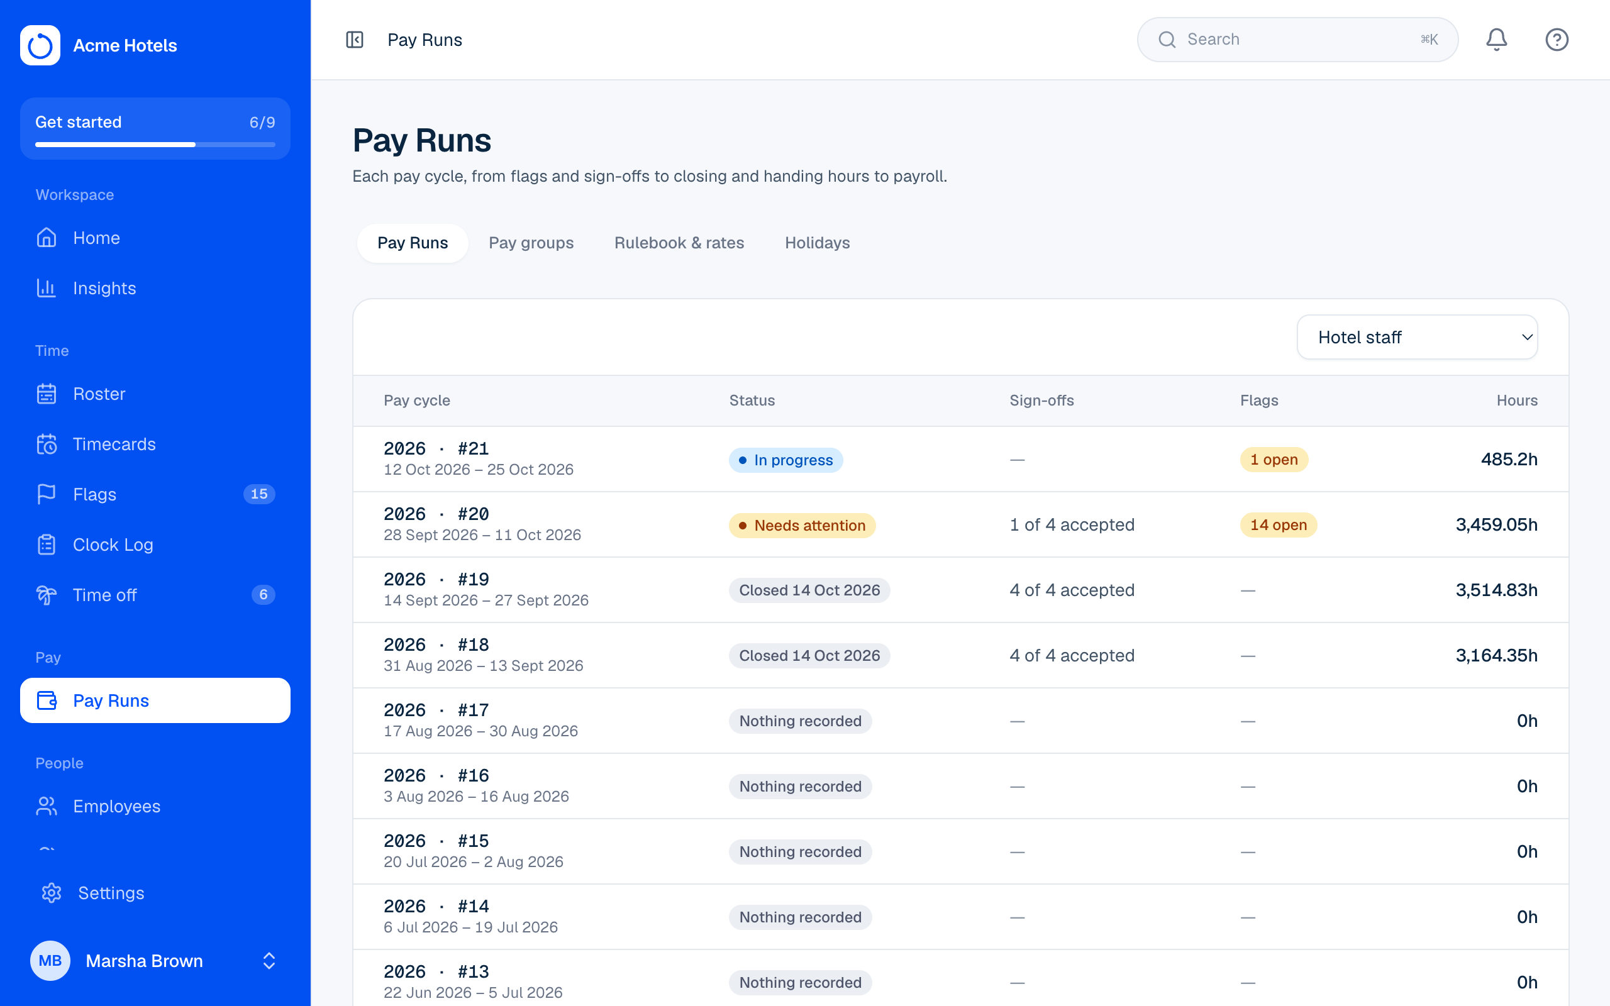Click the Get started progress bar
This screenshot has width=1610, height=1006.
point(155,145)
